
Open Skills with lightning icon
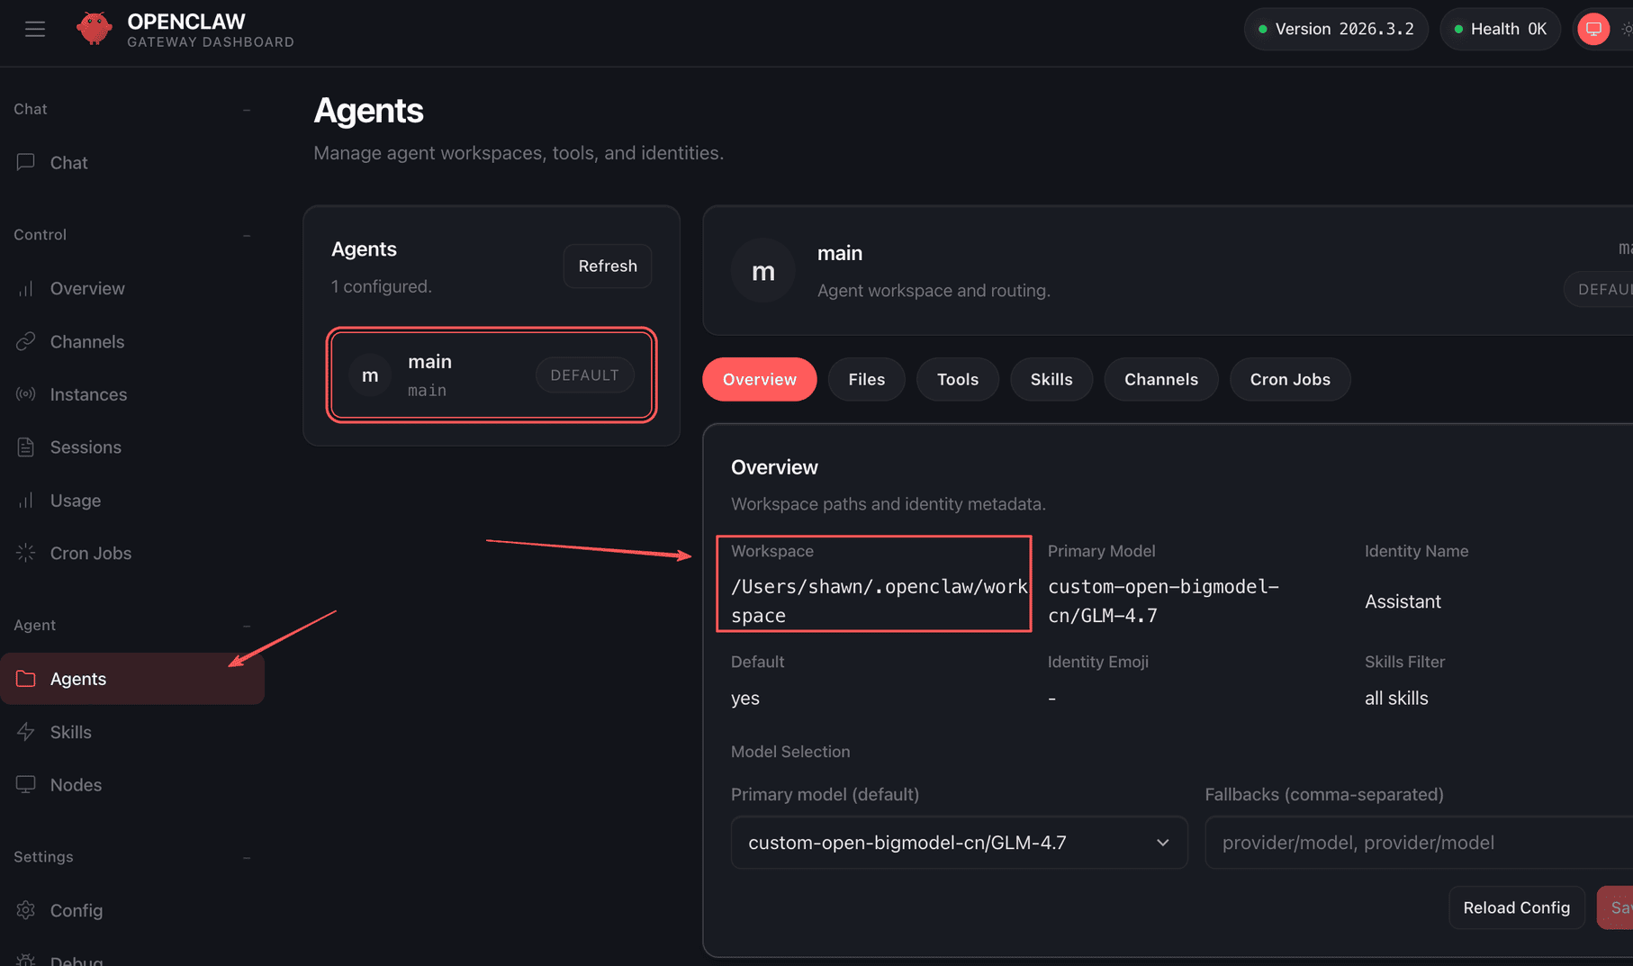coord(26,732)
